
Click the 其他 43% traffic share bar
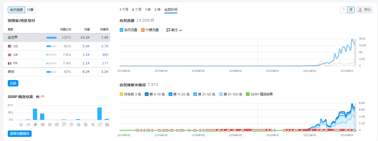point(52,72)
